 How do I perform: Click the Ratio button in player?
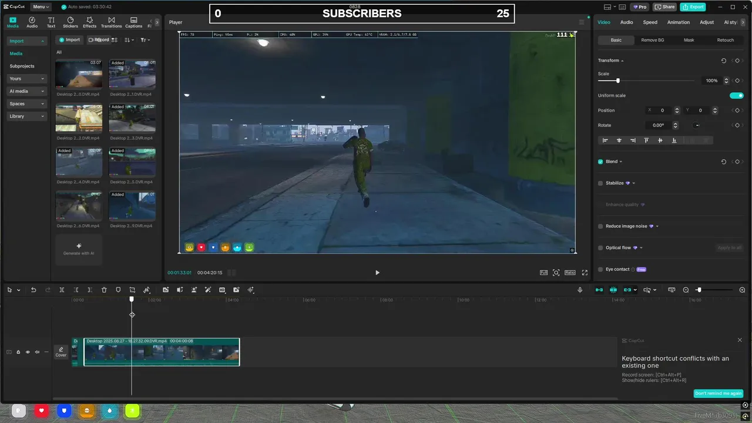570,273
